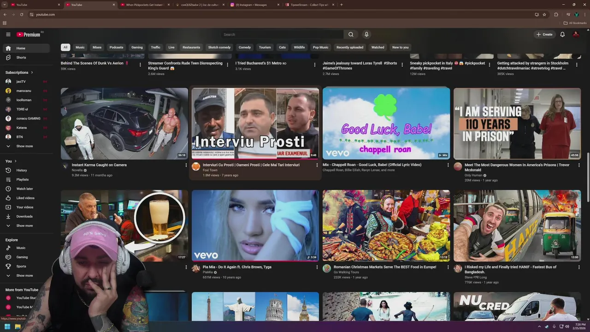This screenshot has height=332, width=590.
Task: Open the YouTube guide hamburger menu
Action: tap(8, 35)
